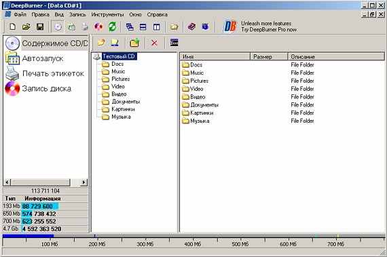Viewport: 387px width, 257px height.
Task: Click the green refresh arrows icon
Action: (x=112, y=26)
